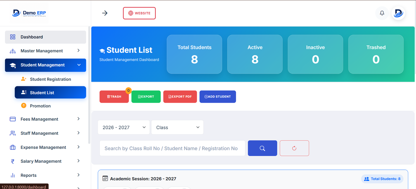Open Student Registration submenu item
This screenshot has height=189, width=416.
50,79
